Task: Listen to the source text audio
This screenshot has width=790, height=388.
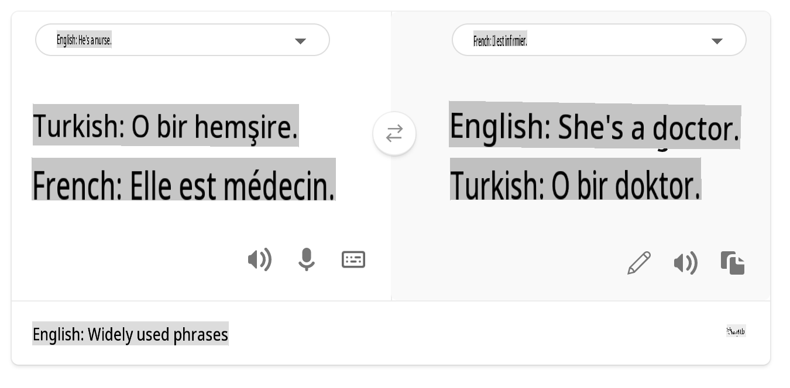Action: pyautogui.click(x=259, y=259)
